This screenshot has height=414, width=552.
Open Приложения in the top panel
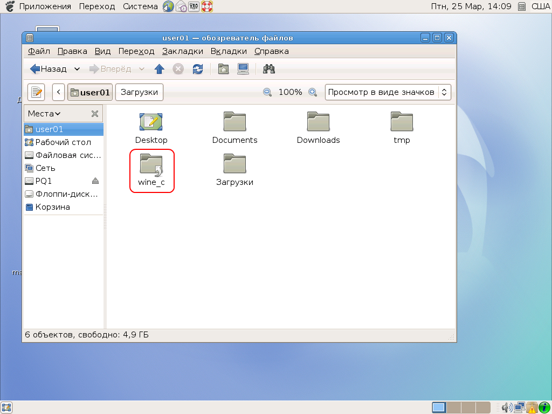[x=45, y=6]
